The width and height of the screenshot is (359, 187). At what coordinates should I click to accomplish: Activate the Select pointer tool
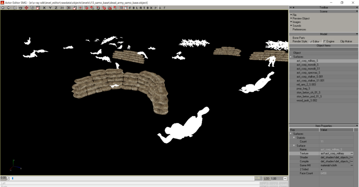(x=15, y=8)
